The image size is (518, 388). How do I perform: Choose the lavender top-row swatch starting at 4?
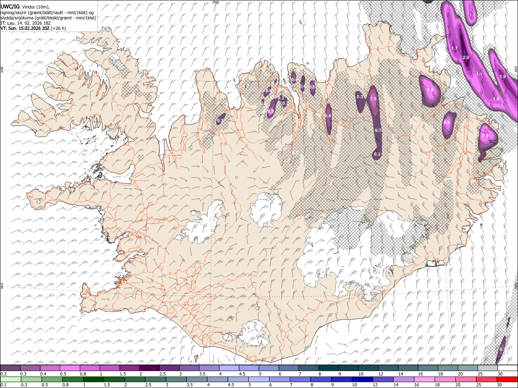229,368
